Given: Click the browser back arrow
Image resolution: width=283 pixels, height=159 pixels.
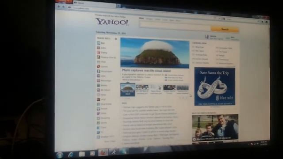Looking at the screenshot, I should (x=59, y=7).
